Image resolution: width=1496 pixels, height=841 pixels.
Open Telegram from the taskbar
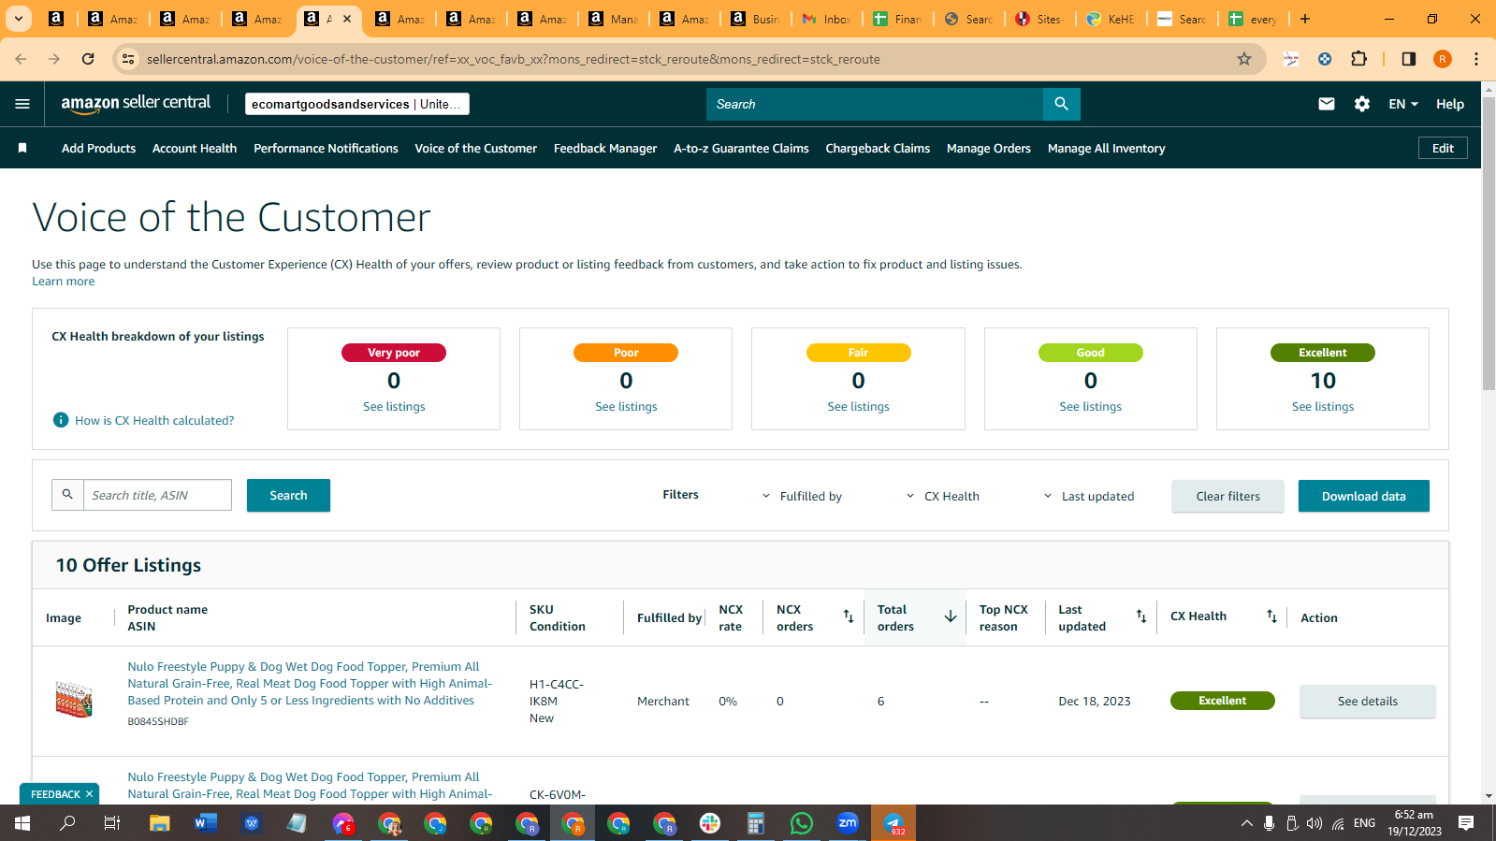coord(893,823)
